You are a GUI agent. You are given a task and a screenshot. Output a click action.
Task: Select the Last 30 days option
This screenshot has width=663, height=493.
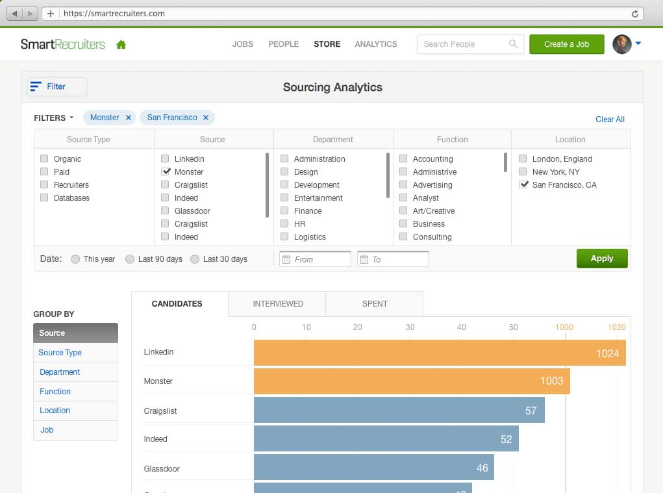point(195,259)
